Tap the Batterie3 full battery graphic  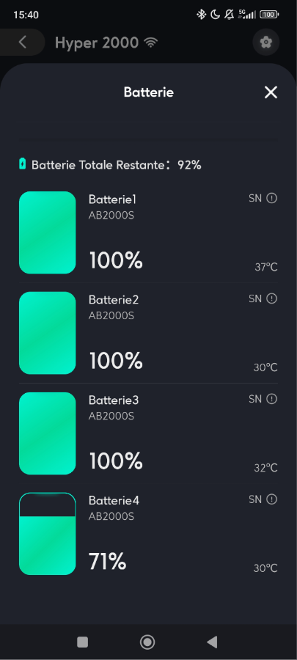(x=48, y=433)
